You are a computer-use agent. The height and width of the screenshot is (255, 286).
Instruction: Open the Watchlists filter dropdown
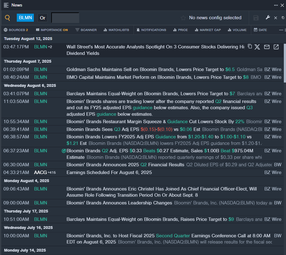116,30
